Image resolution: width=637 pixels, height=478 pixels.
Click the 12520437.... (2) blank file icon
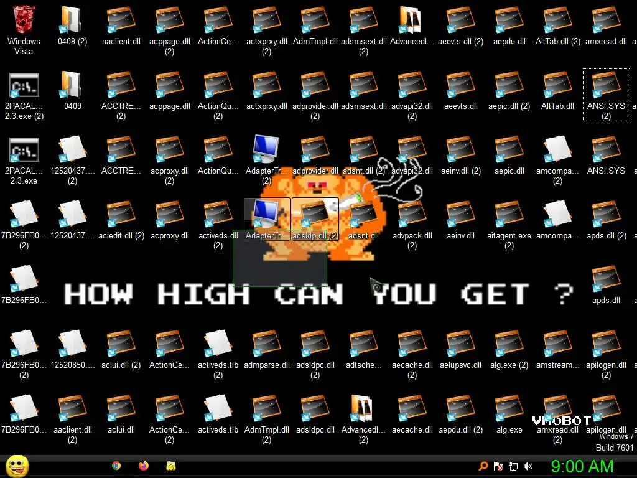pos(72,149)
